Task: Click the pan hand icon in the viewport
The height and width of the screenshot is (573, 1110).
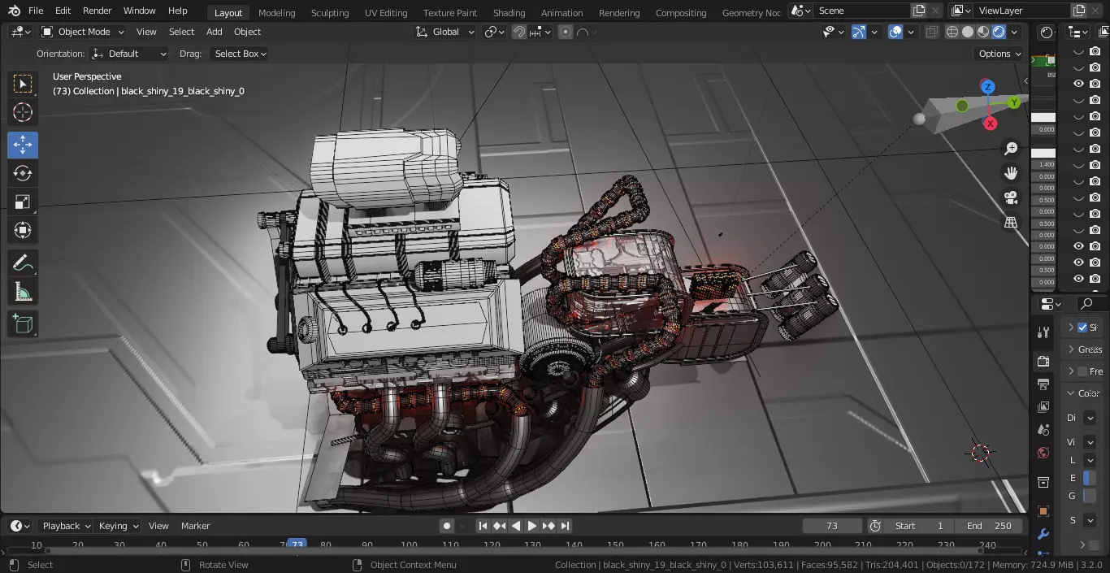Action: coord(1011,173)
